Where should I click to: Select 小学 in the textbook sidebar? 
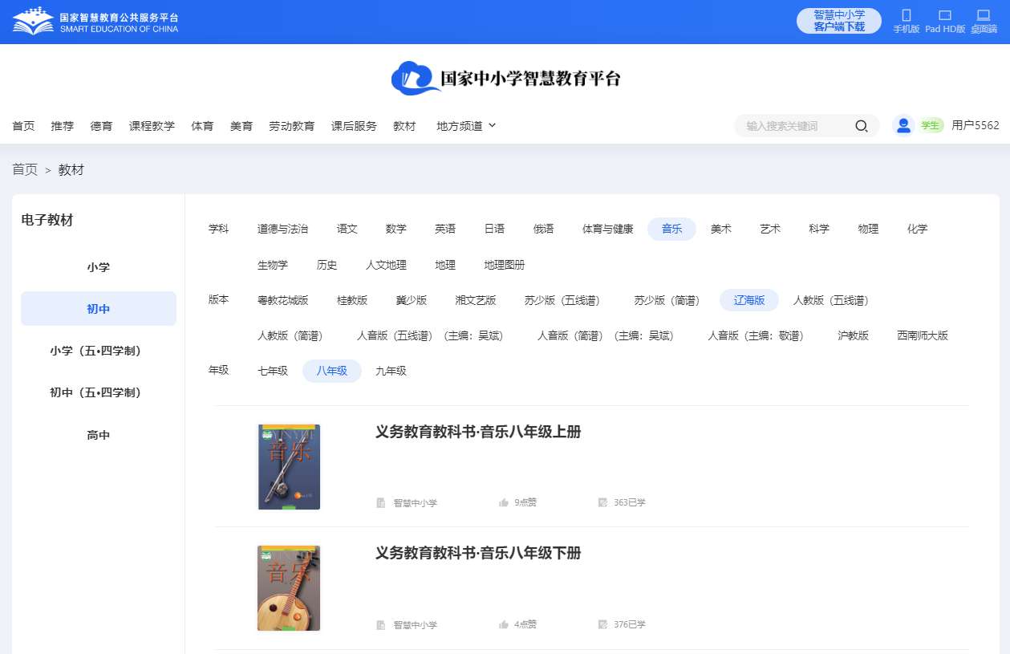[x=98, y=267]
